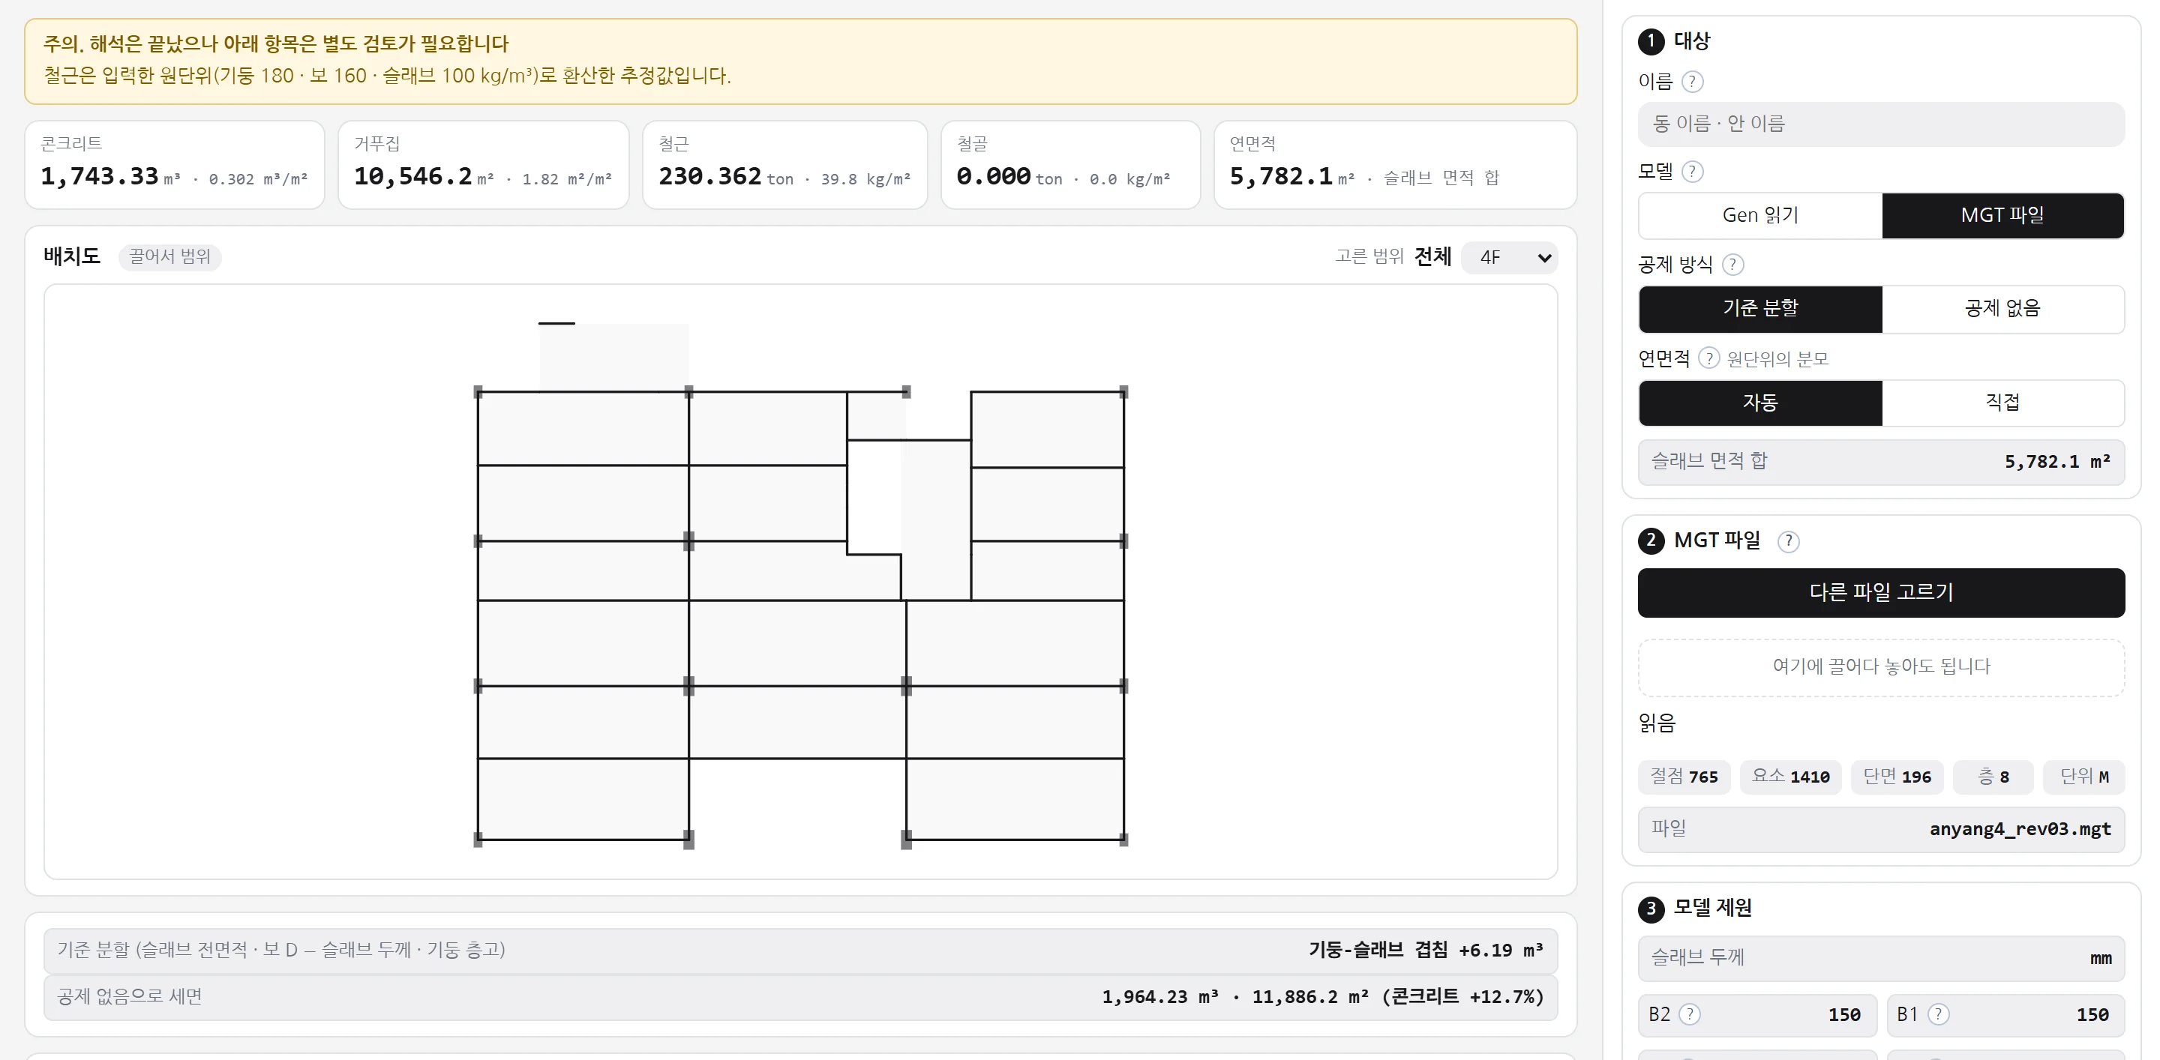Click the B2 slab thickness field 150
Viewport: 2160px width, 1060px height.
pos(1756,1015)
